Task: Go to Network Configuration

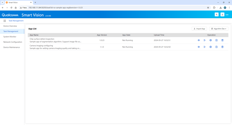Action: (x=13, y=42)
